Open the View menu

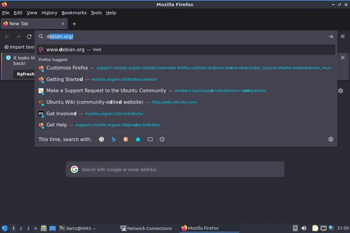pos(32,13)
